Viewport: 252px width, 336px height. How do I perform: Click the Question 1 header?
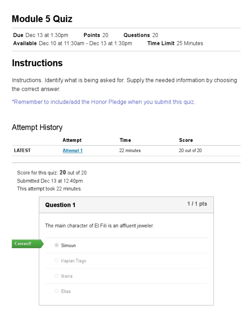(x=60, y=205)
